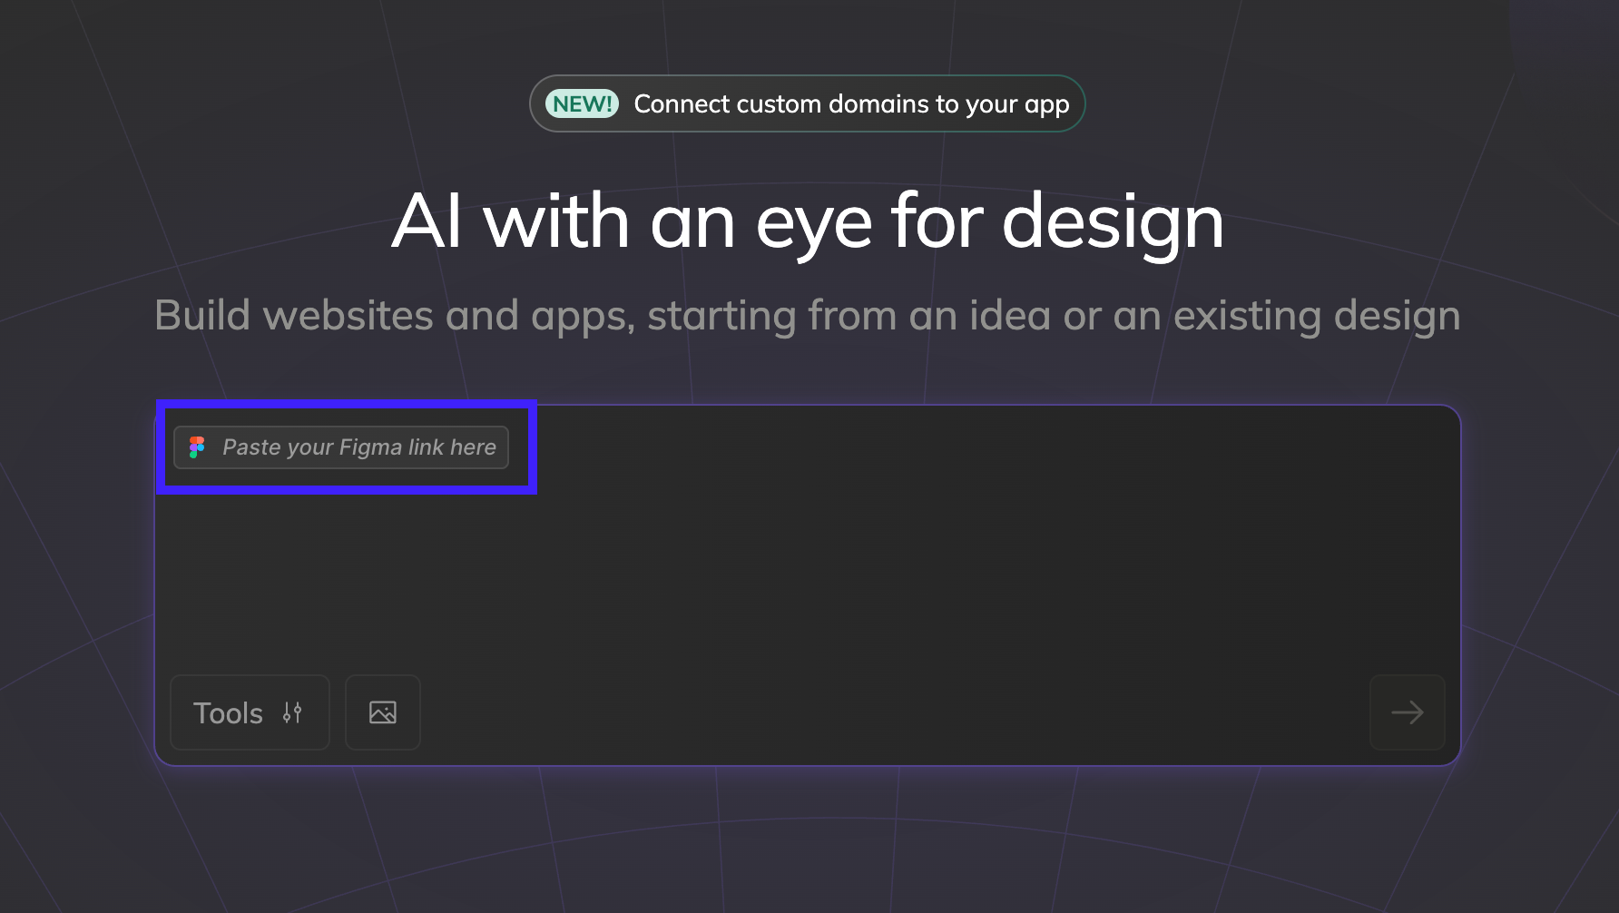Click the word "Tools" in the prompt box
1619x913 pixels.
(228, 713)
